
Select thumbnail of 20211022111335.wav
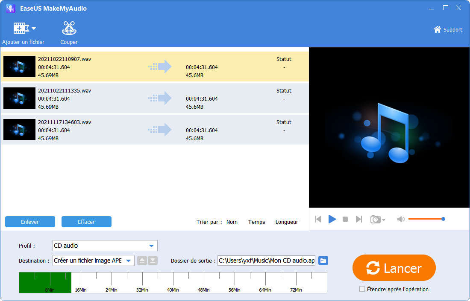tap(19, 98)
